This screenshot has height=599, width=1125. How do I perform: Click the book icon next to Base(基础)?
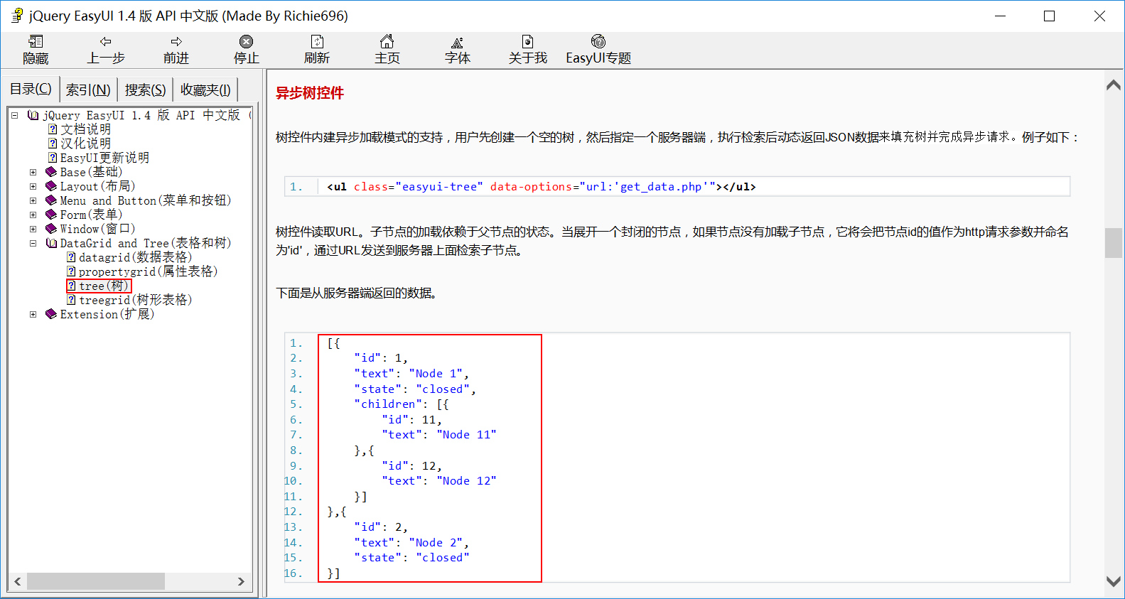click(51, 172)
